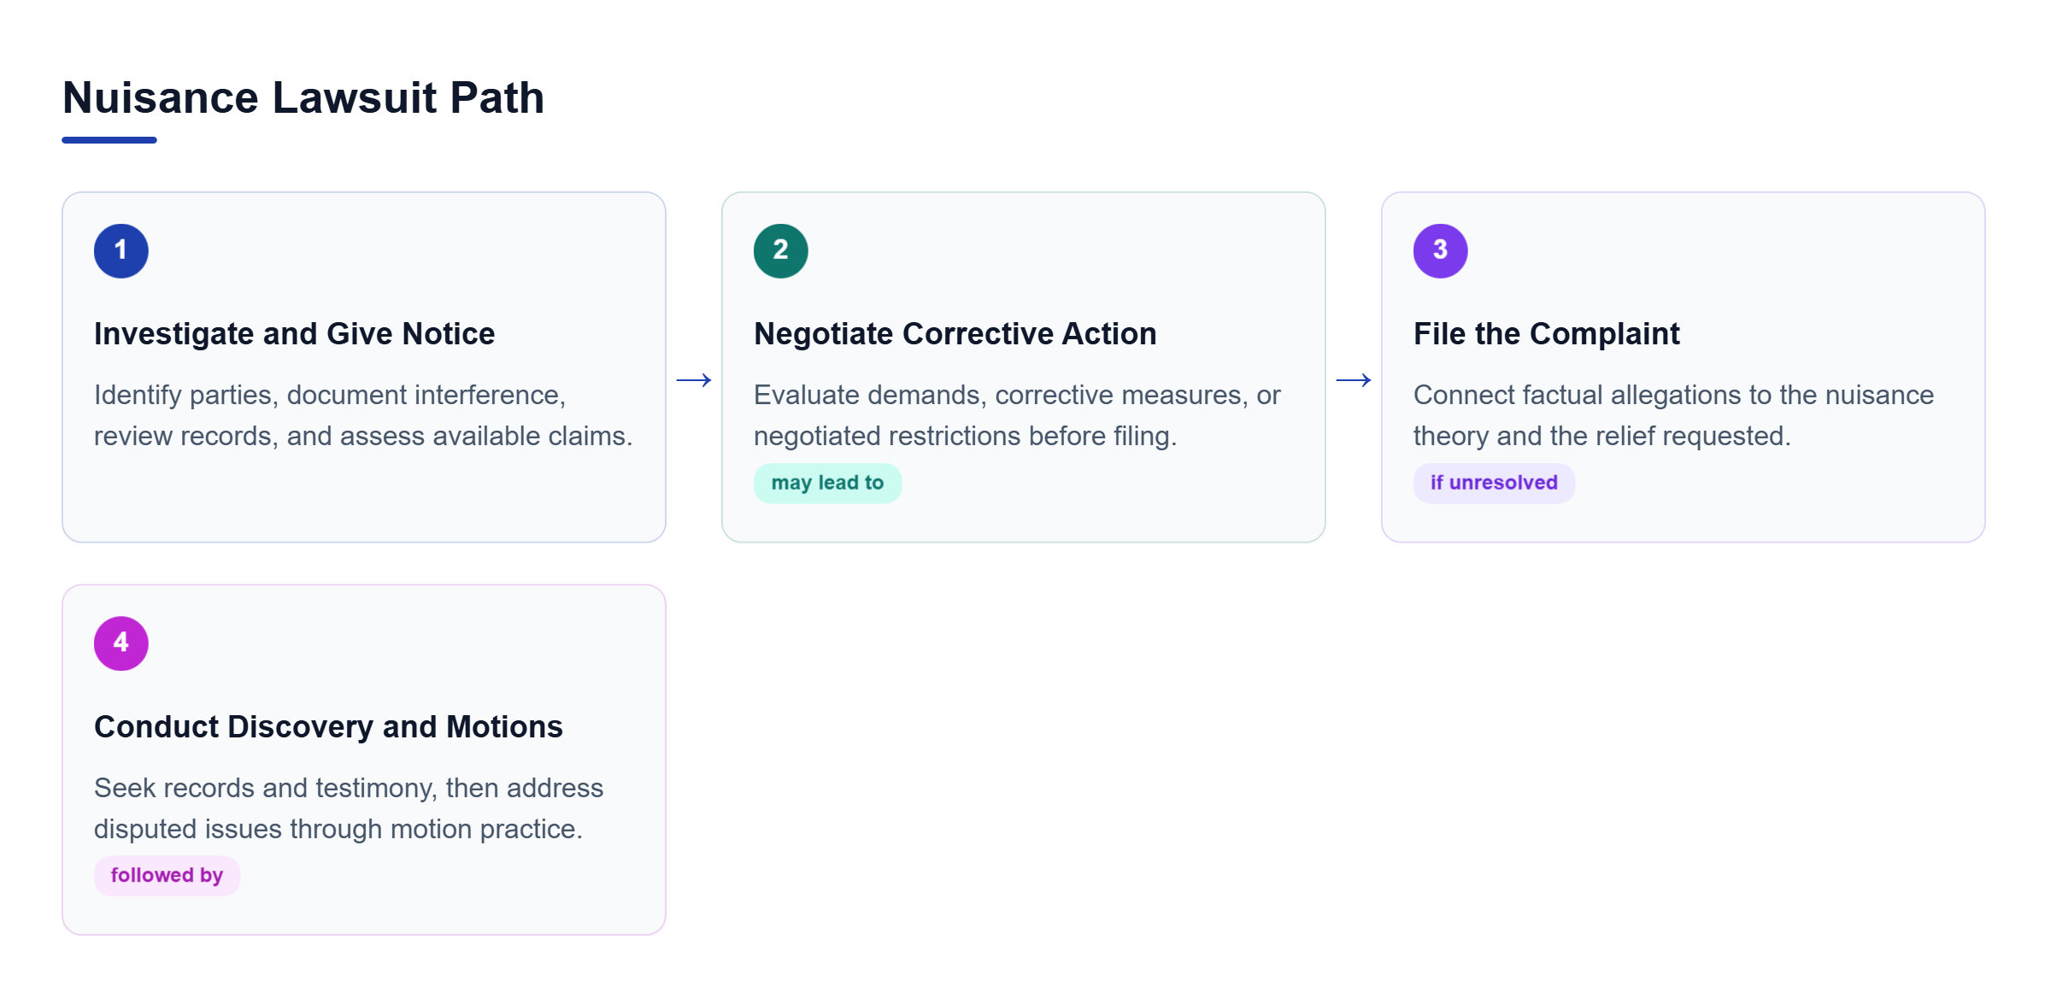Click the arrow between steps 1 and 2
The height and width of the screenshot is (998, 2051).
pos(694,380)
